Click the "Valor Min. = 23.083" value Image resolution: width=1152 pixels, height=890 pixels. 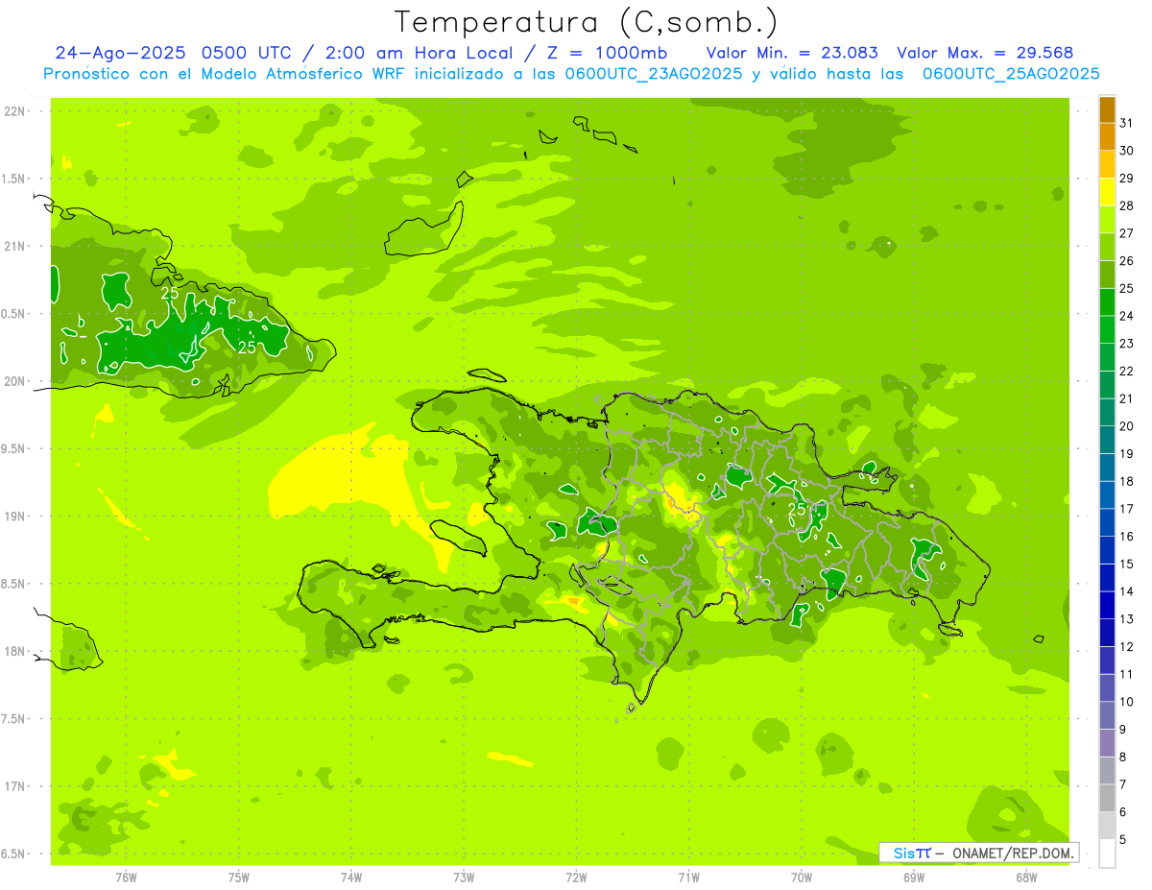pos(794,53)
